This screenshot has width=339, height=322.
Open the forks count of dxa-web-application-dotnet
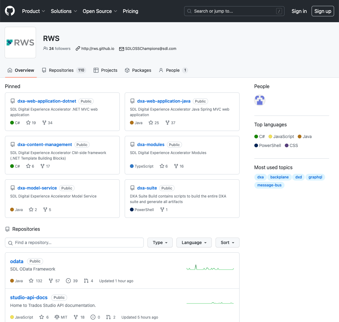[47, 123]
